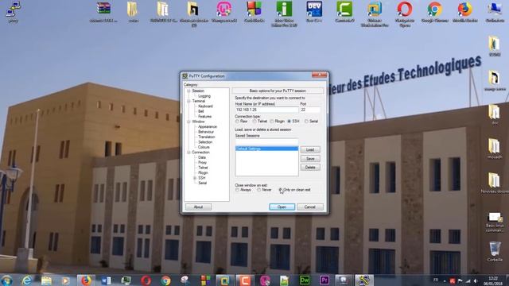Select Behaviour in the category tree

click(x=206, y=132)
